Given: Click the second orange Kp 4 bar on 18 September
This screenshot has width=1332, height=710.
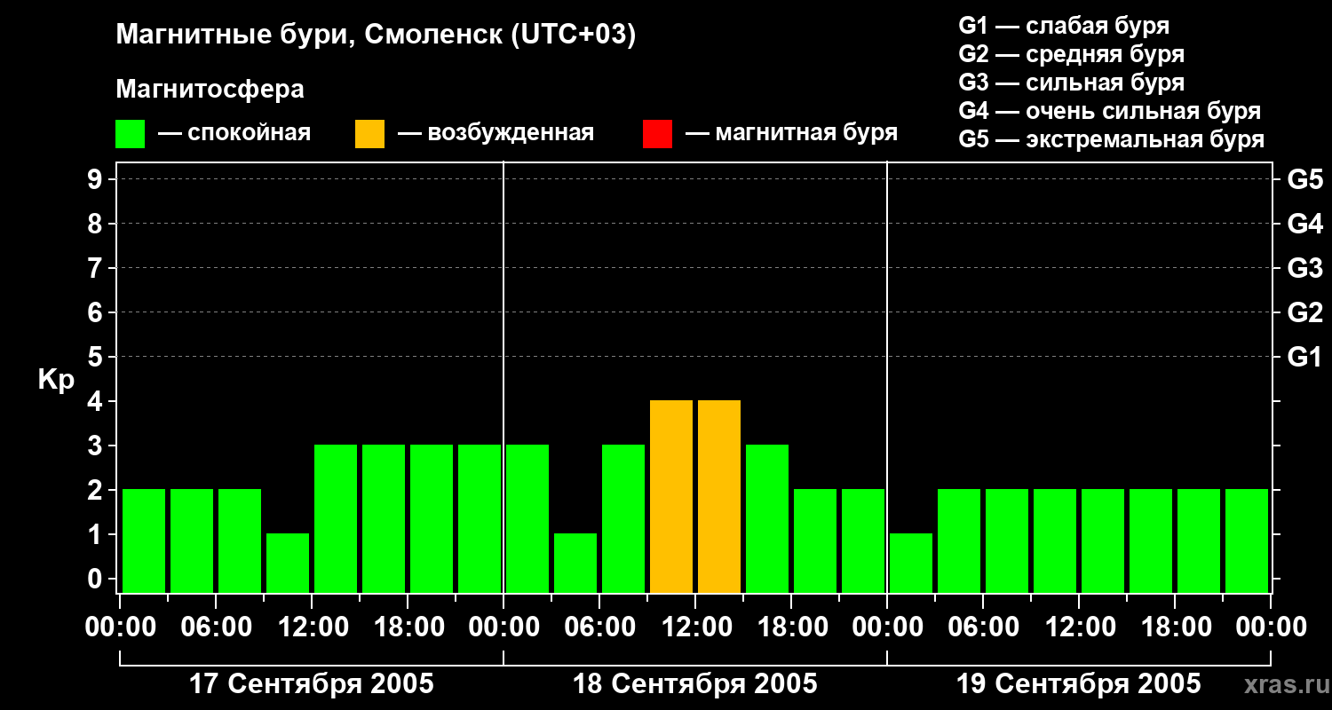Looking at the screenshot, I should tap(719, 497).
